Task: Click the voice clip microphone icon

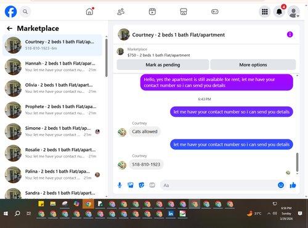Action: coord(120,185)
